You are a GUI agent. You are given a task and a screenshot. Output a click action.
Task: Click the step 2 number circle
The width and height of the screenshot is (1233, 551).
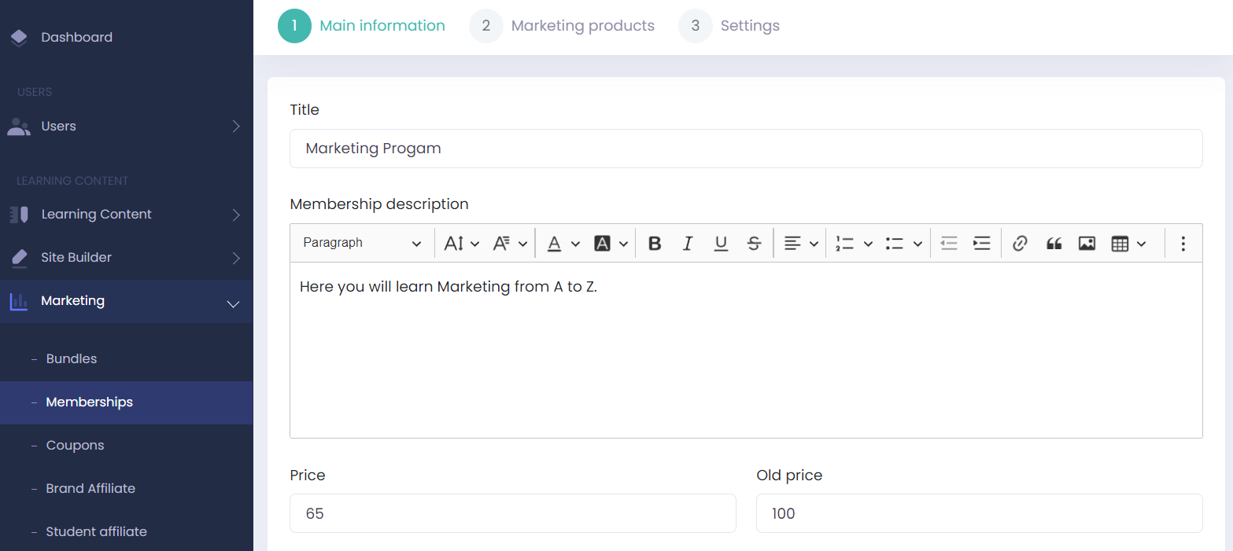[x=486, y=26]
